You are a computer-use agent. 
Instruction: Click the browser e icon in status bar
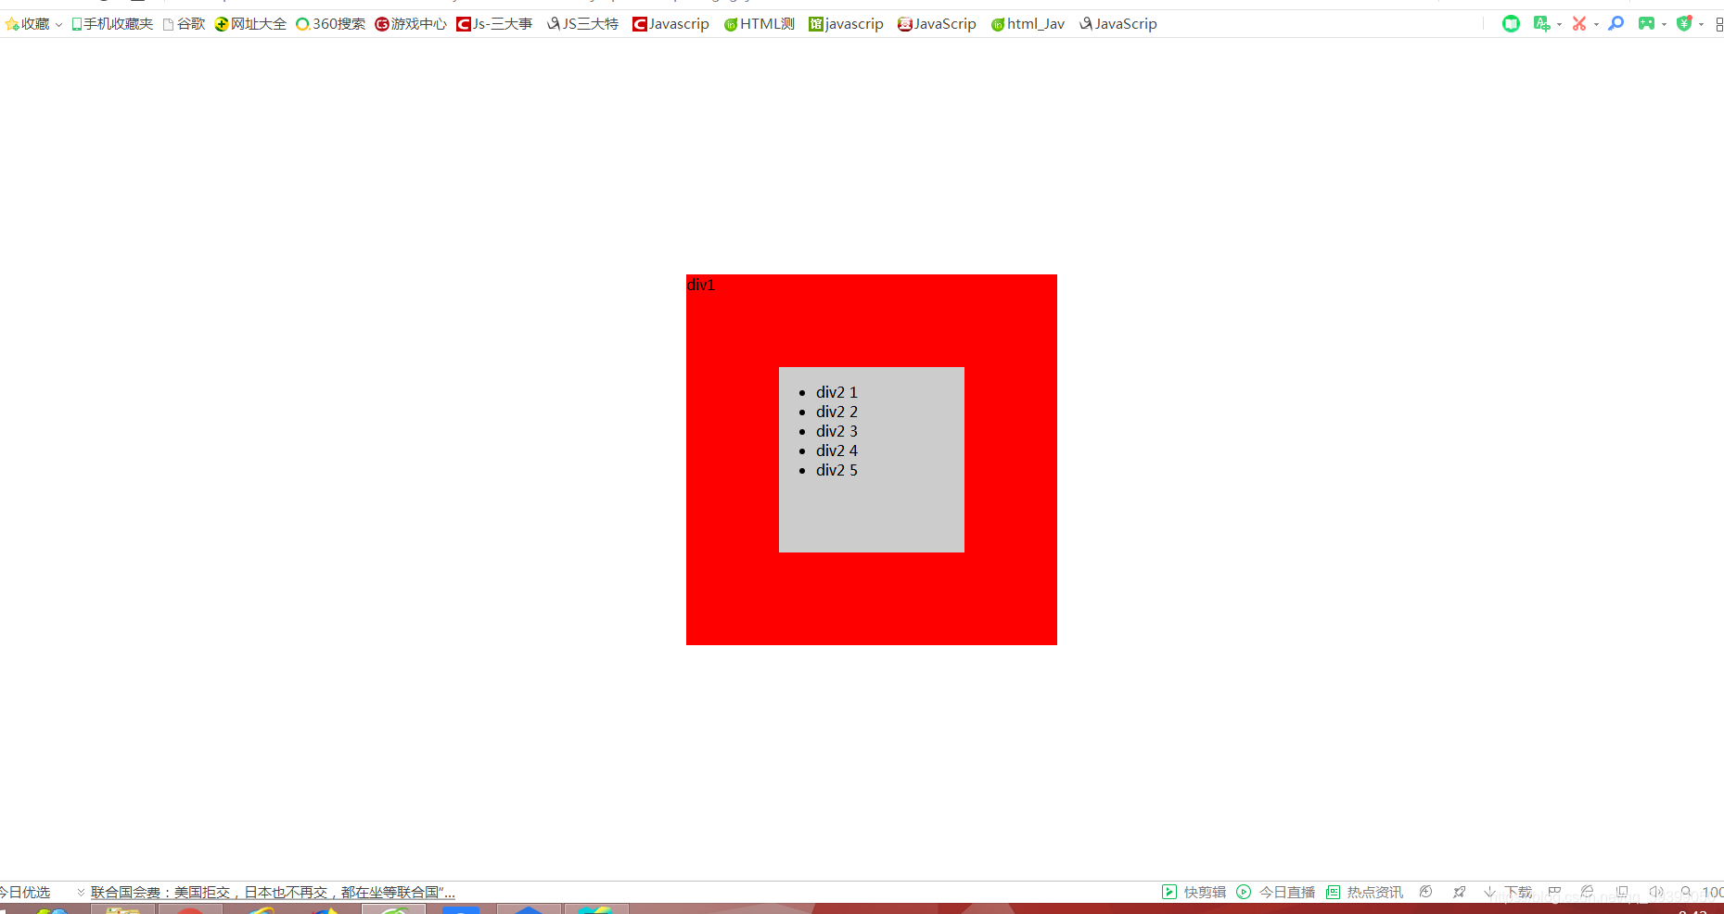click(1587, 892)
